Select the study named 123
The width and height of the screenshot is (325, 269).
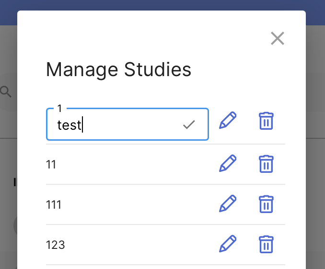click(x=55, y=245)
